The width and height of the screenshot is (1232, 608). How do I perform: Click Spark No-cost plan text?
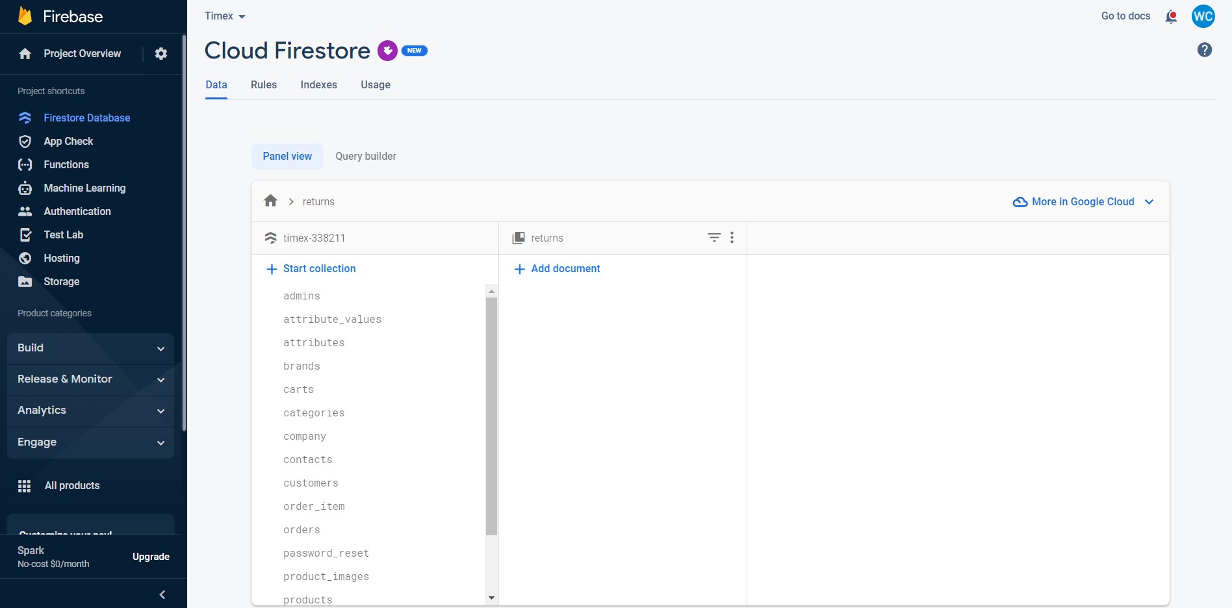pos(53,557)
